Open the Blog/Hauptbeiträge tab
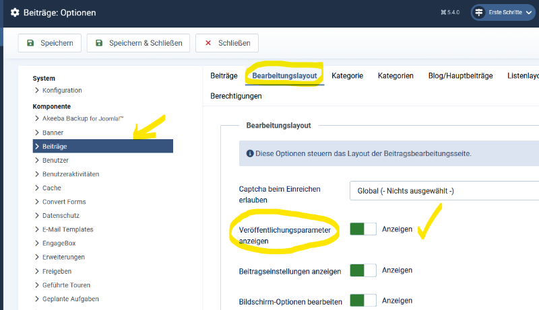 click(460, 76)
